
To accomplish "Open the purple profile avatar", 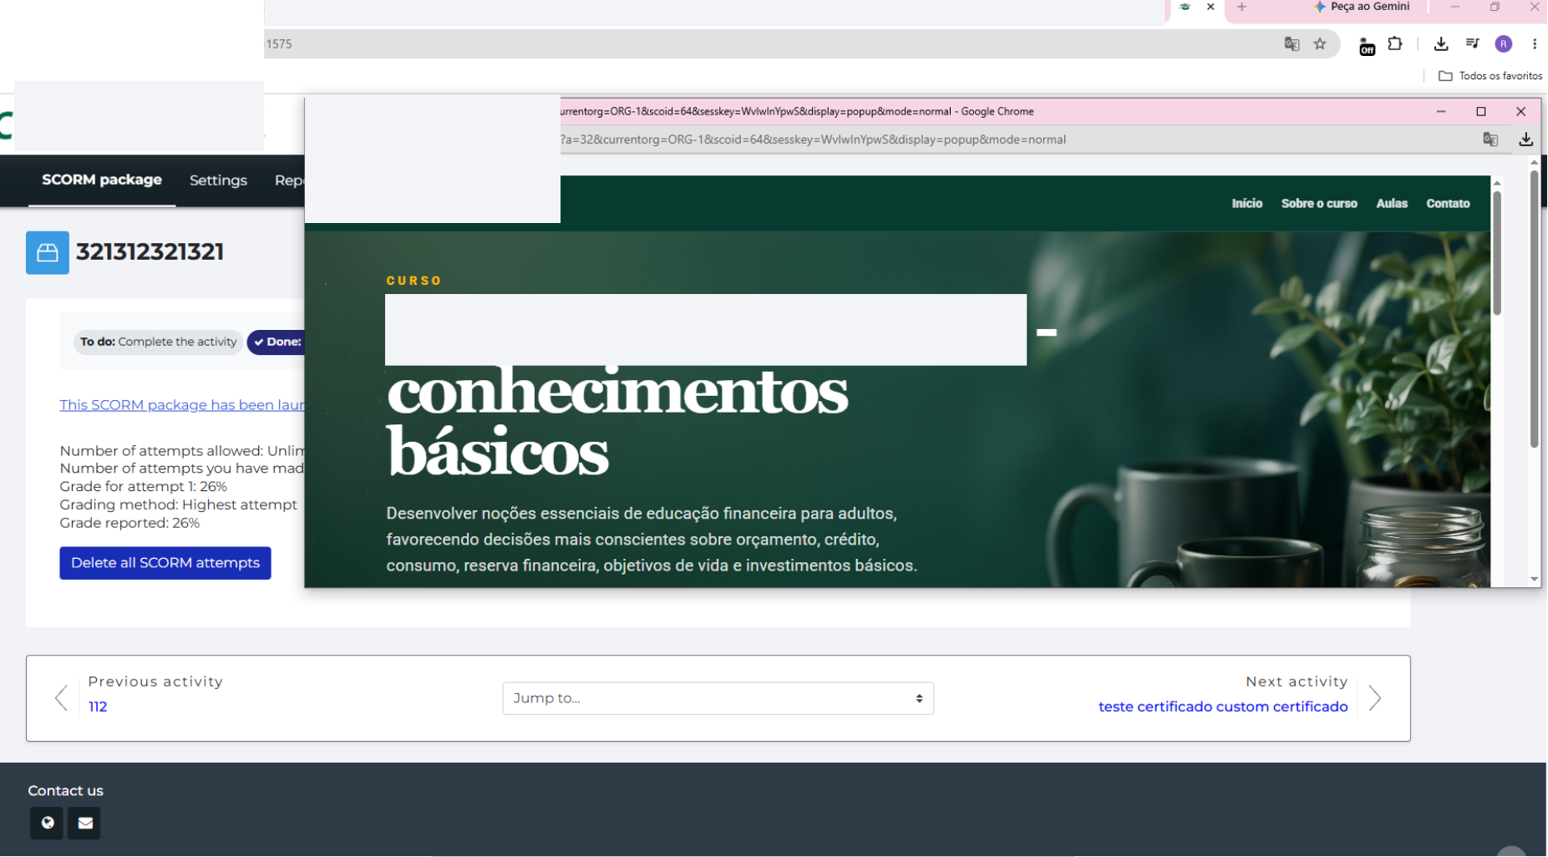I will pos(1504,44).
